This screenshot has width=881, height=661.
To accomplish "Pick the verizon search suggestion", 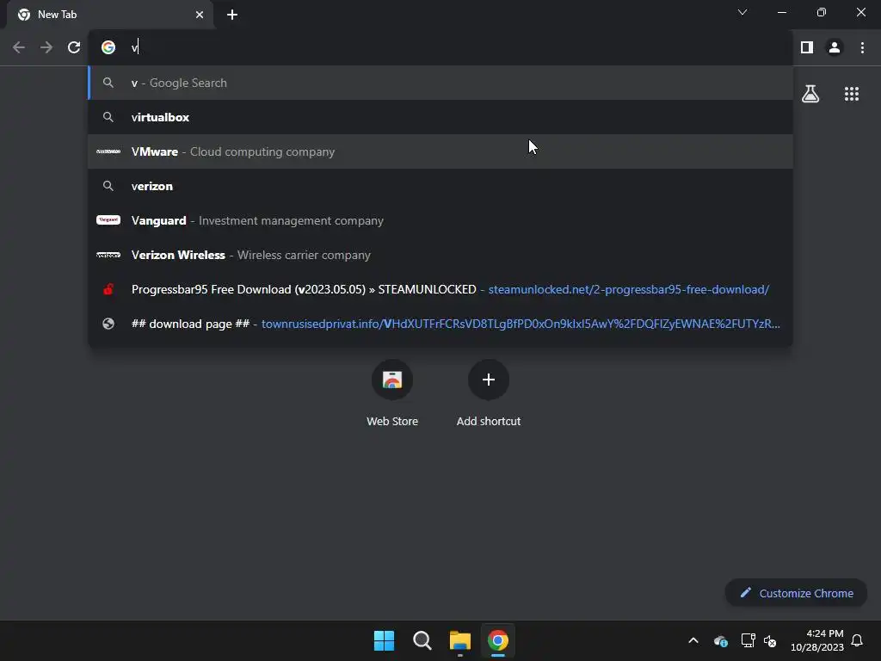I will (x=440, y=186).
